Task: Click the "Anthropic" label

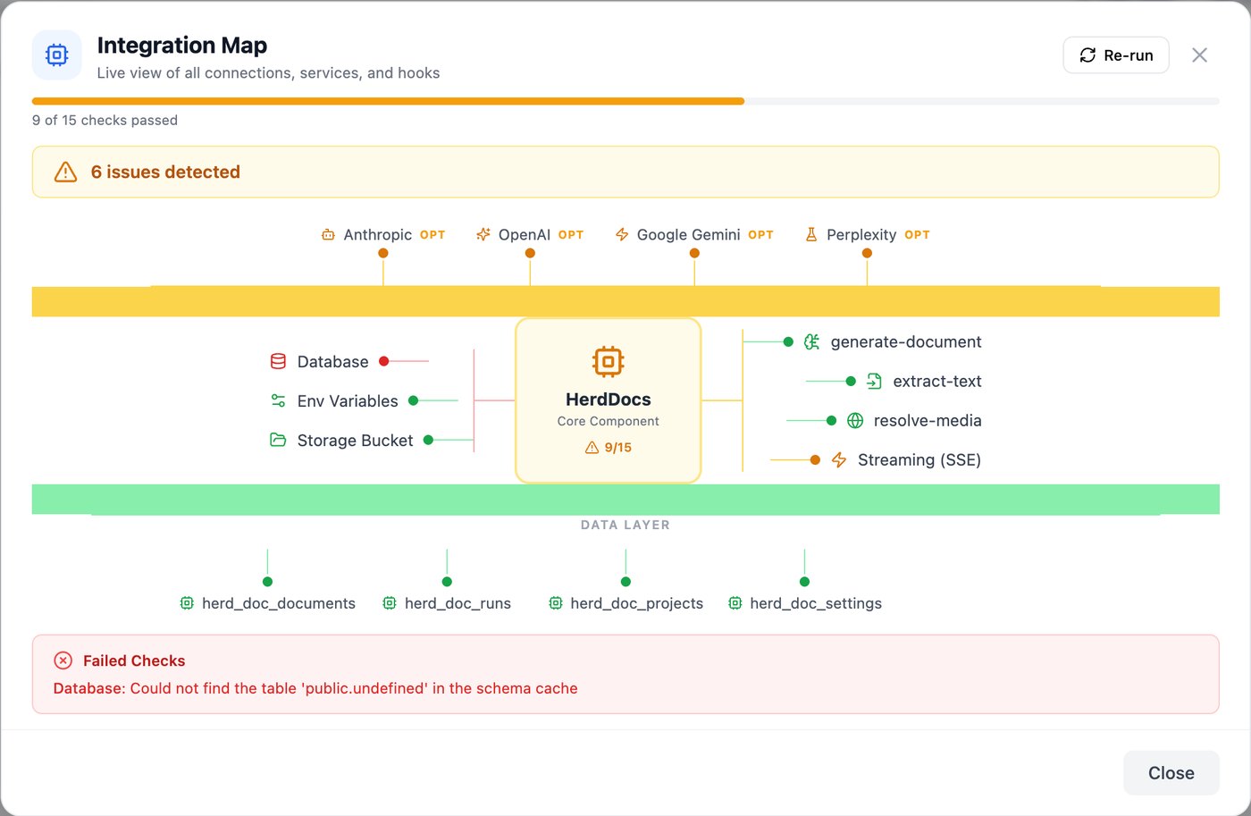Action: [378, 235]
